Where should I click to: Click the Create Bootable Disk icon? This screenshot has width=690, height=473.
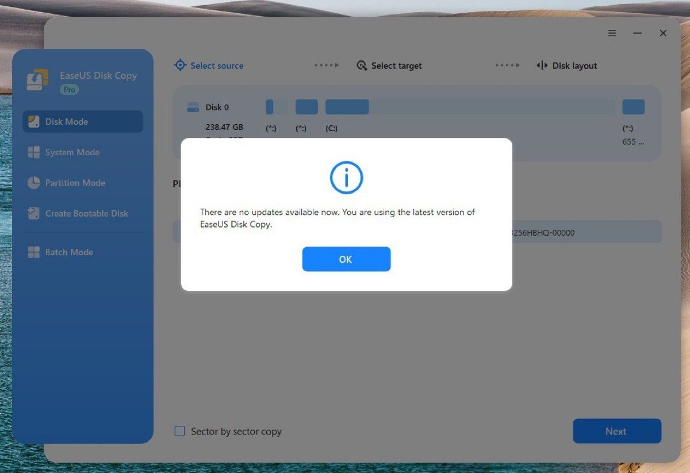(34, 213)
